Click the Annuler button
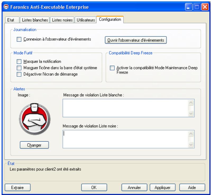 point(134,187)
